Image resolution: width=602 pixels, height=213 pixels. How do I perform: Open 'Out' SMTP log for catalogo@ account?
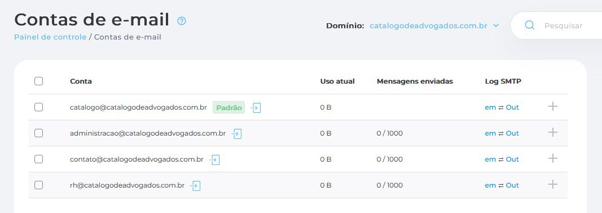pyautogui.click(x=512, y=107)
